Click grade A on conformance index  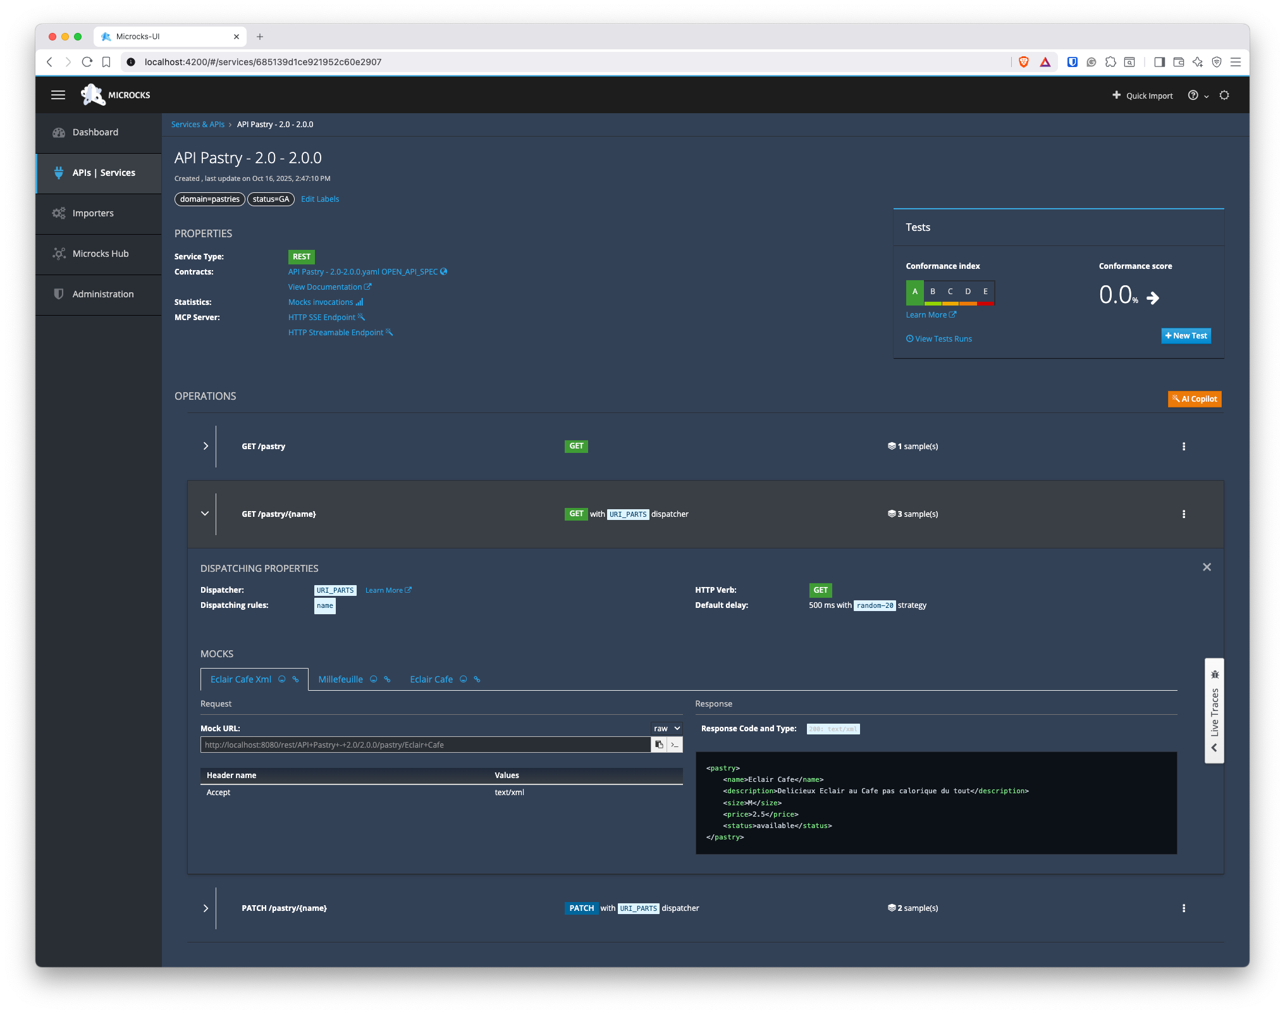(914, 292)
